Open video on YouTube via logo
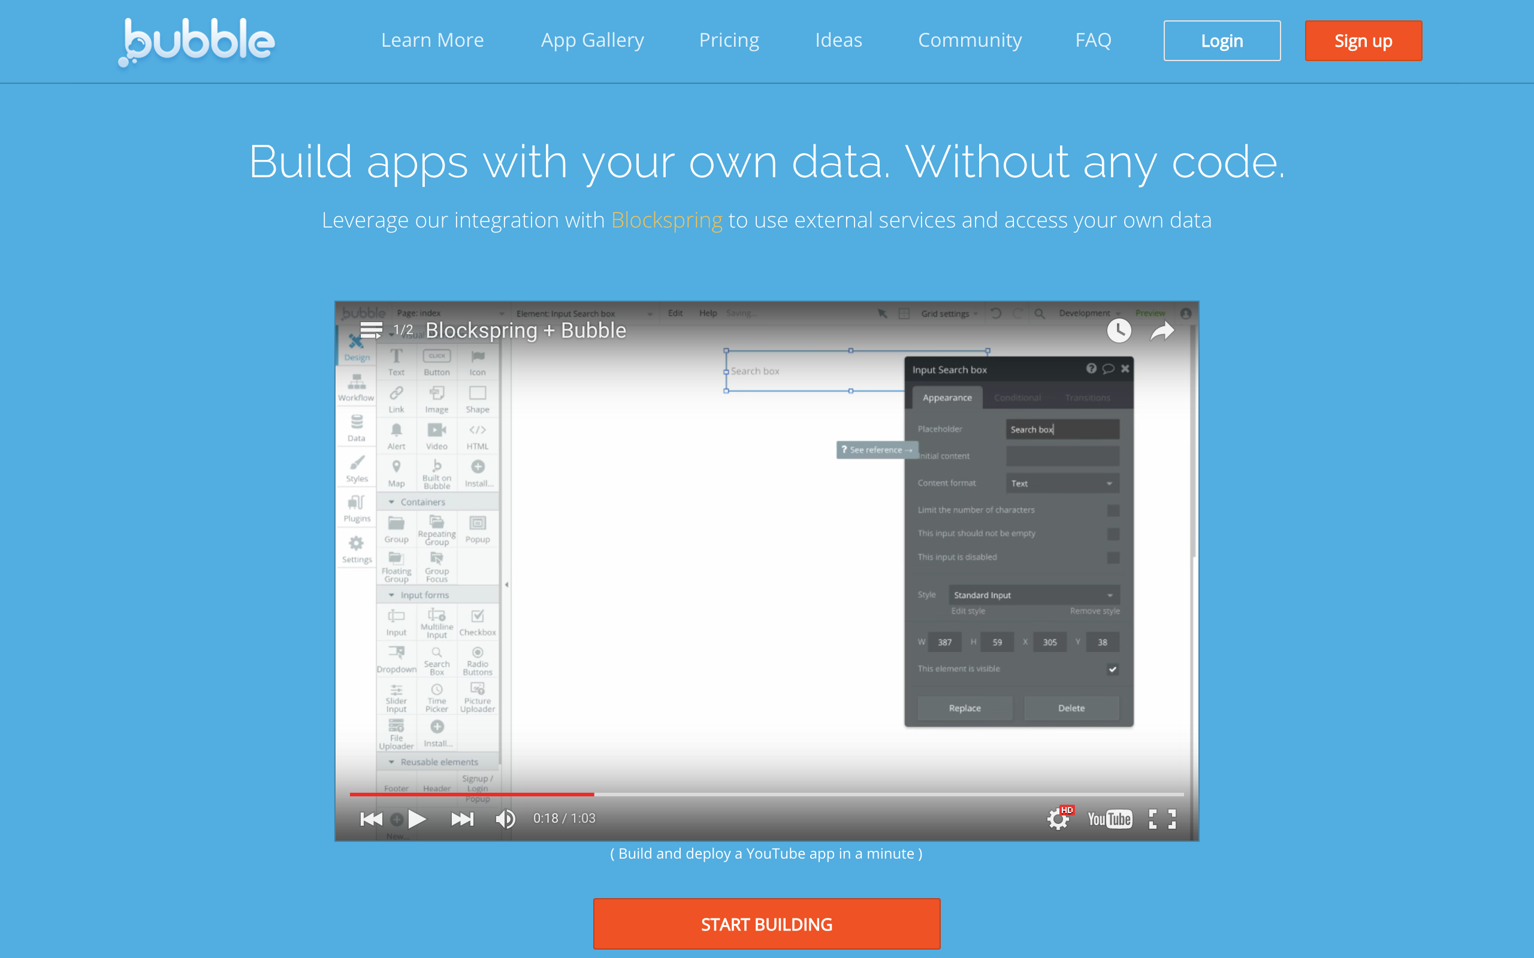Screen dimensions: 1534x958 [x=1109, y=818]
